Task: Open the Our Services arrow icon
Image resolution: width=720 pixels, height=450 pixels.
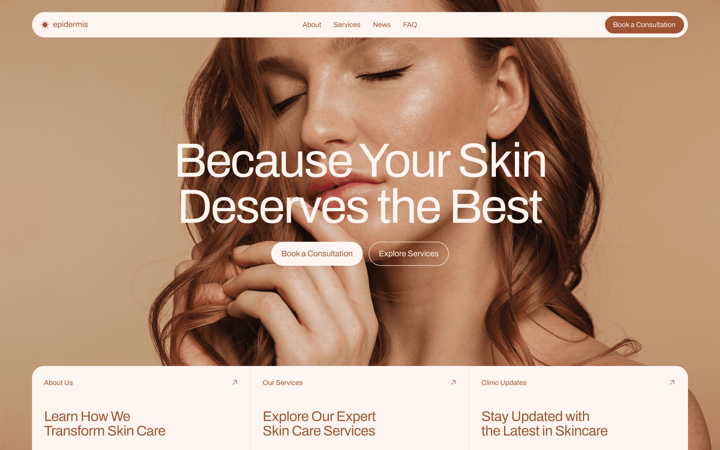Action: pyautogui.click(x=454, y=382)
